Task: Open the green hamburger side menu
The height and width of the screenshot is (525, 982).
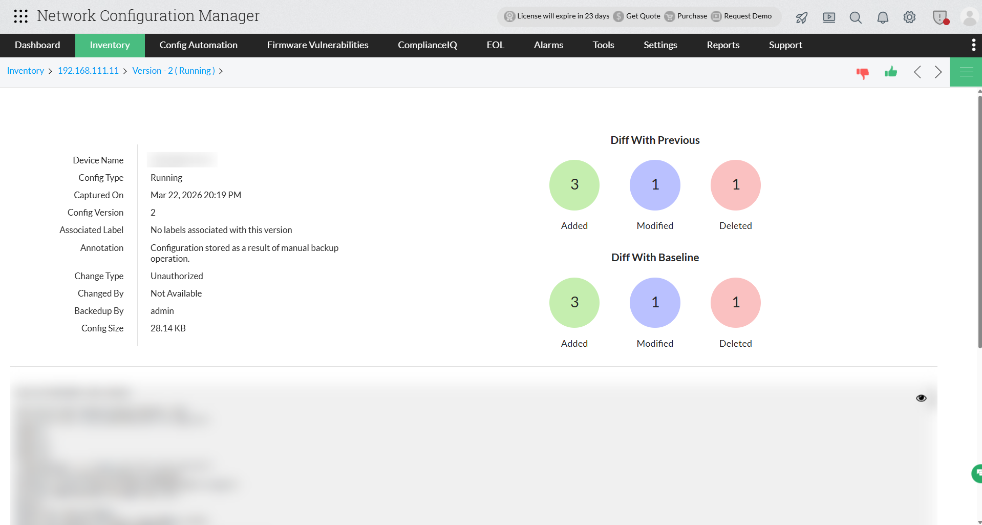Action: [966, 72]
